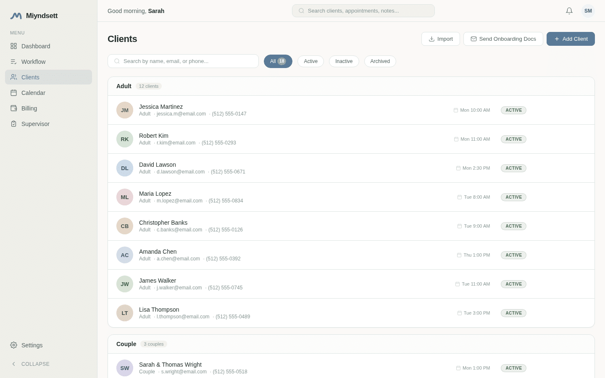Enable the Active clients filter
Image resolution: width=605 pixels, height=378 pixels.
(x=310, y=61)
